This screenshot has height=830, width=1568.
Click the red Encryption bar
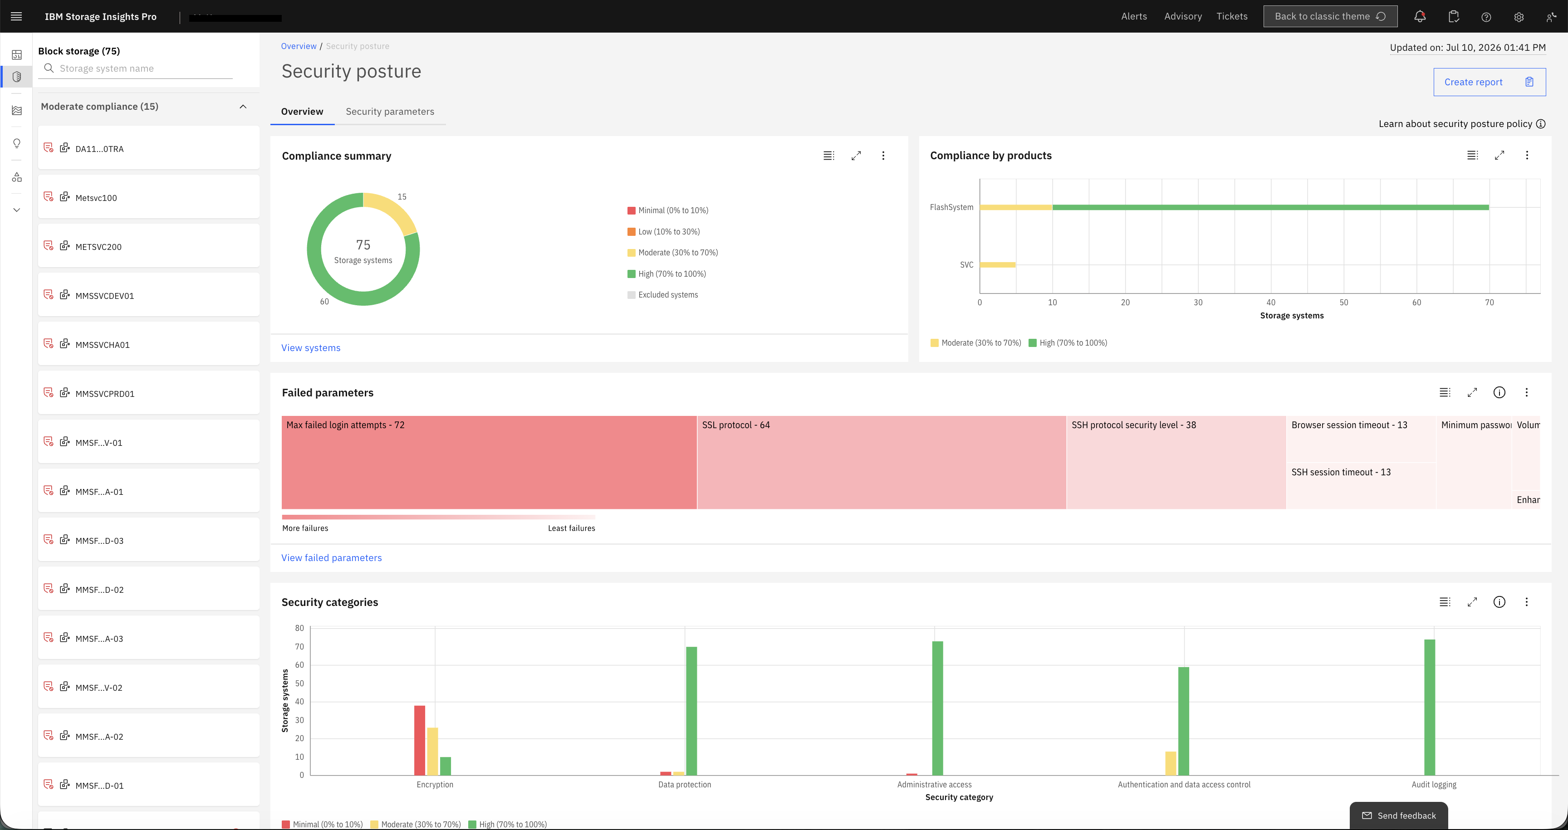pyautogui.click(x=419, y=740)
